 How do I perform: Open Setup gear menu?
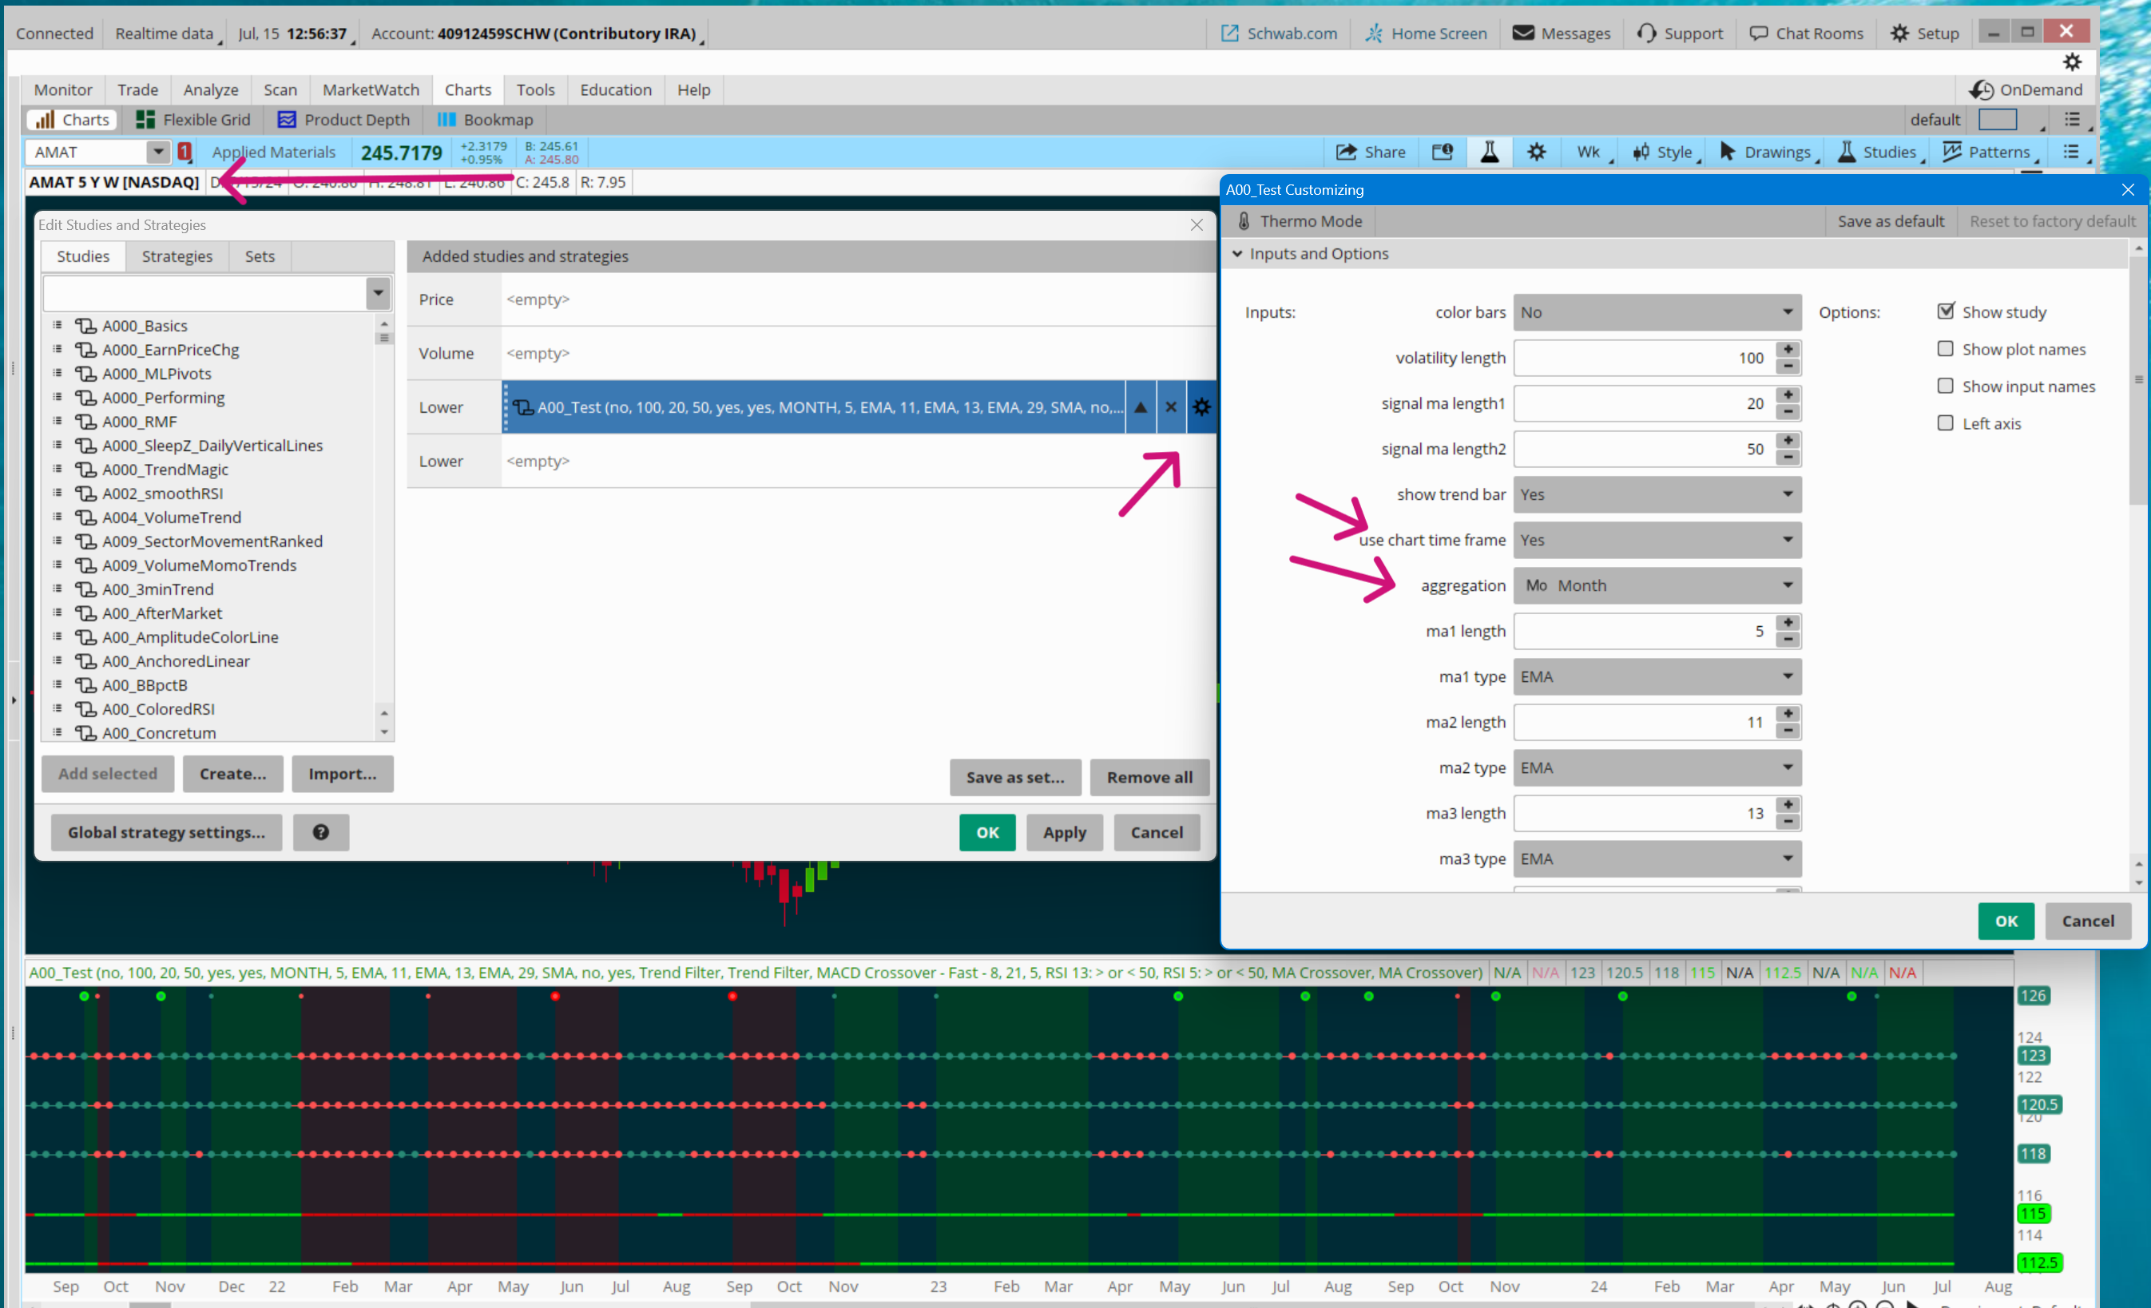pos(1925,34)
